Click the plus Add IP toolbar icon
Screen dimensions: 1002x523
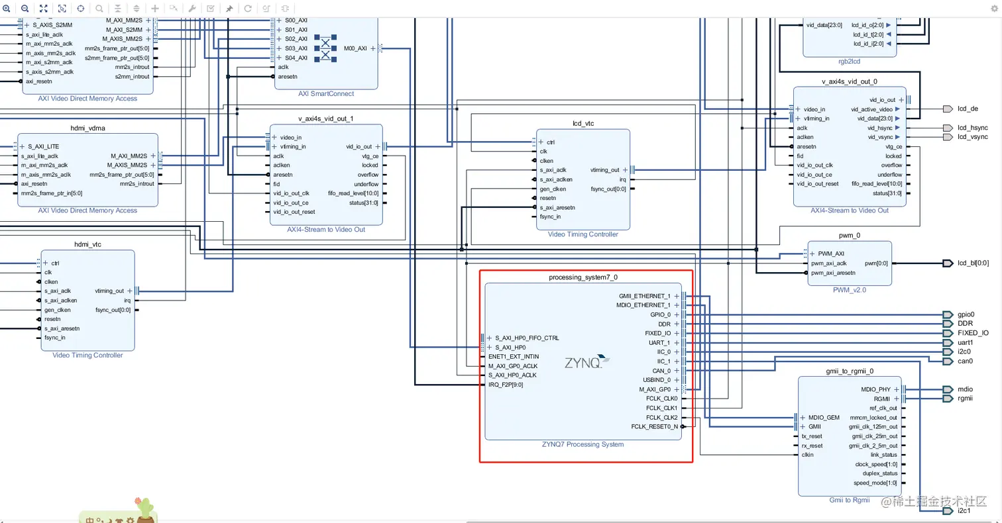pos(155,9)
